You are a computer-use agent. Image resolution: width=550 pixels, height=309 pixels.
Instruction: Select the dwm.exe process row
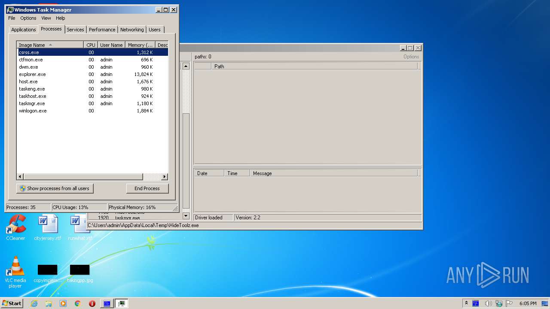pyautogui.click(x=92, y=67)
